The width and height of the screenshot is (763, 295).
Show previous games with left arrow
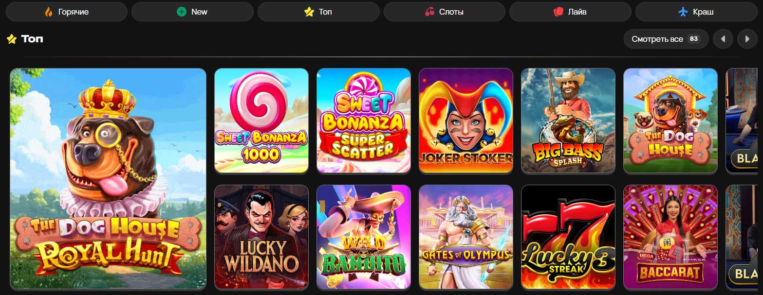click(x=723, y=39)
